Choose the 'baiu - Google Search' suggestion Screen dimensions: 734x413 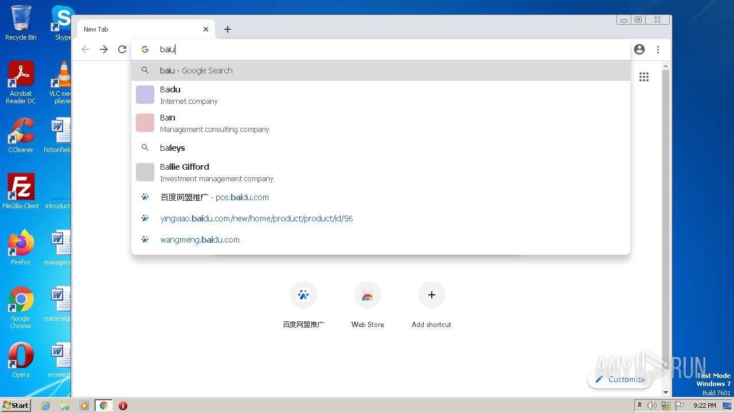pos(381,71)
